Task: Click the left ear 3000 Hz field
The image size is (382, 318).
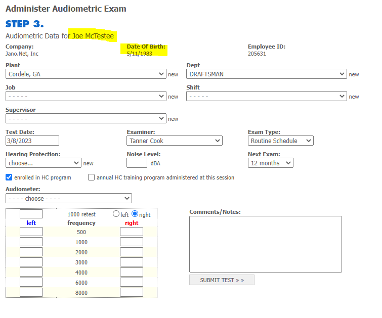Action: (31, 262)
